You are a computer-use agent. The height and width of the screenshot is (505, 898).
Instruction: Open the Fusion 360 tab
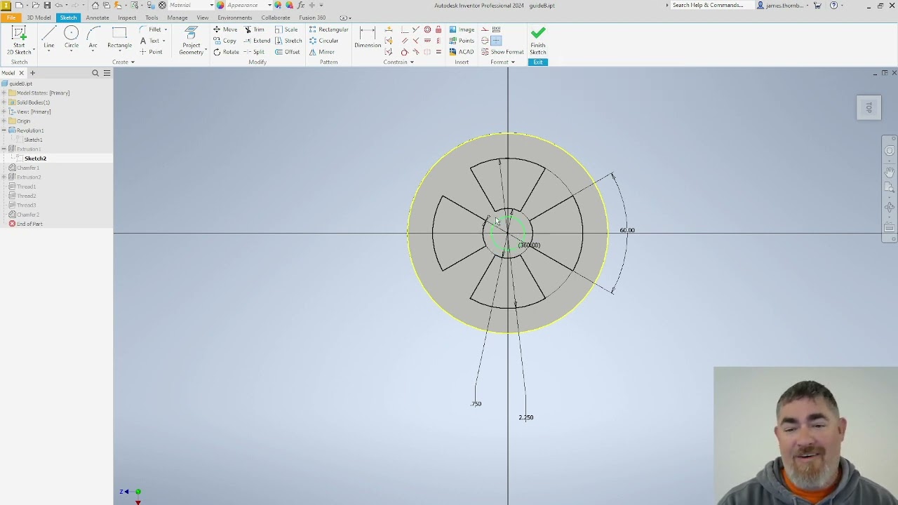pos(312,18)
